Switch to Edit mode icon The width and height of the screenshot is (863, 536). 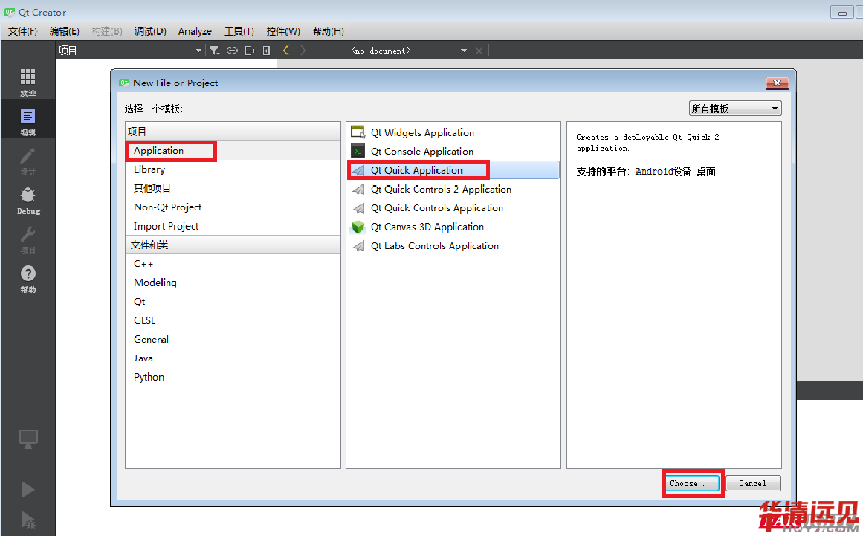pyautogui.click(x=28, y=121)
